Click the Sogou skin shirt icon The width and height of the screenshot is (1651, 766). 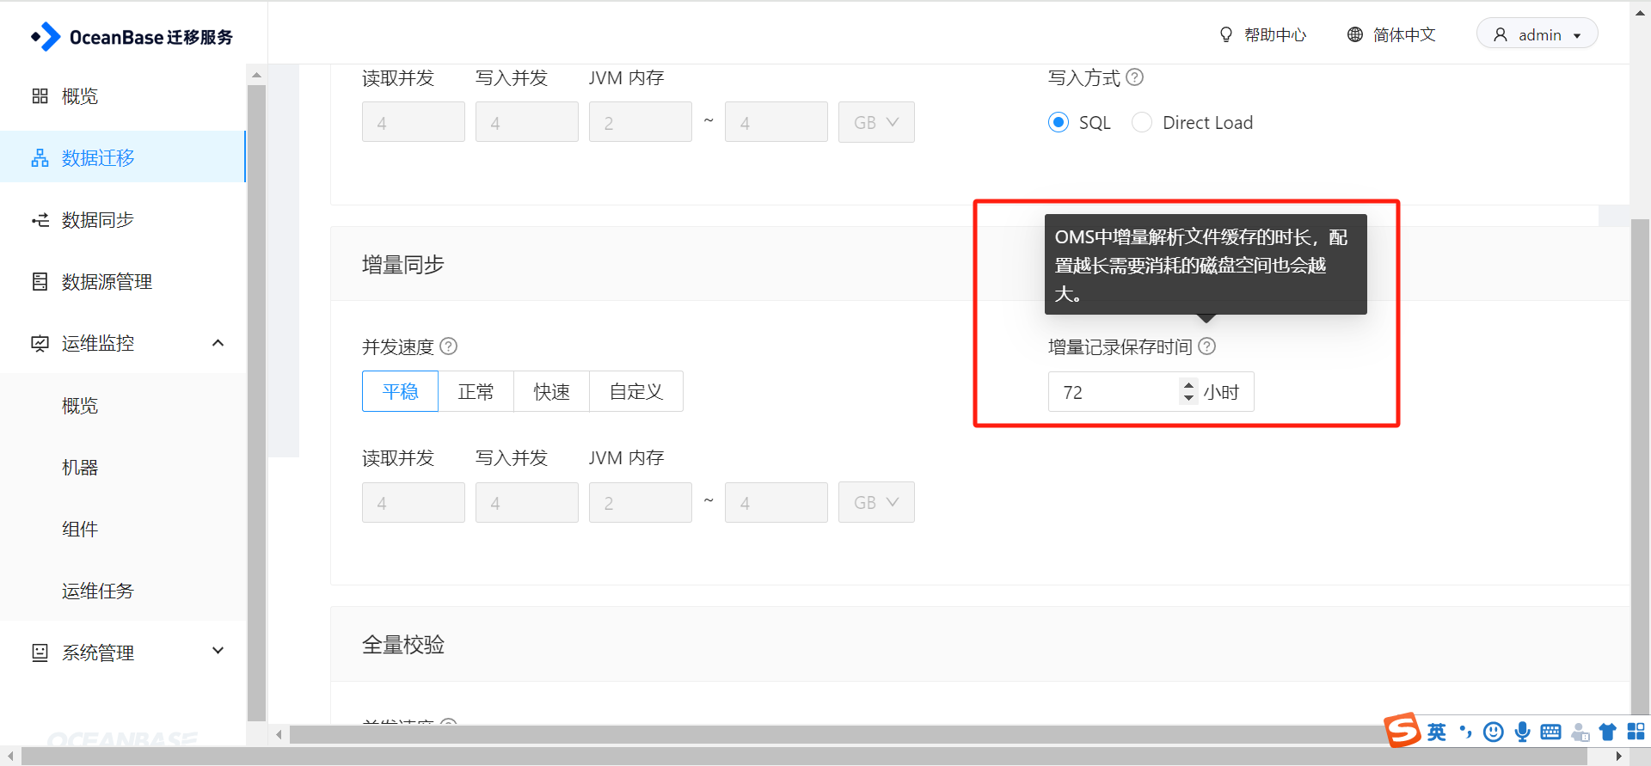tap(1607, 732)
